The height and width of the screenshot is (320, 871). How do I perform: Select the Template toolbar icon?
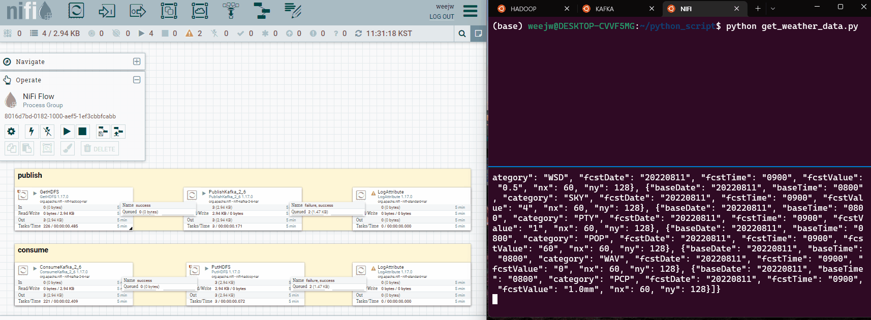click(262, 11)
